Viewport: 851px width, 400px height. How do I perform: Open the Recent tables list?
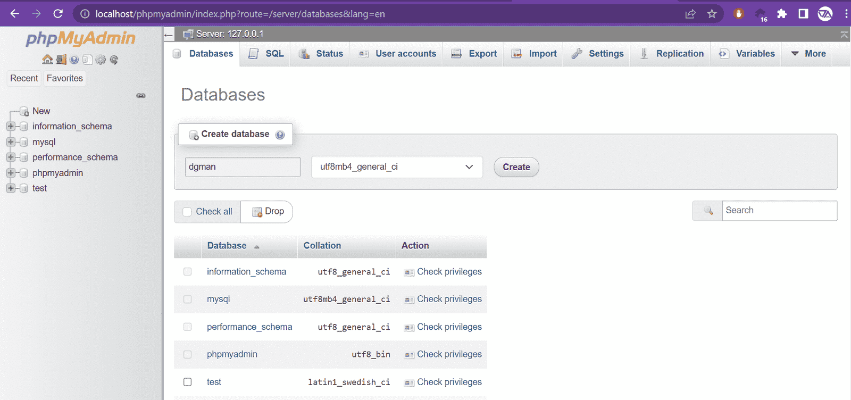point(24,78)
